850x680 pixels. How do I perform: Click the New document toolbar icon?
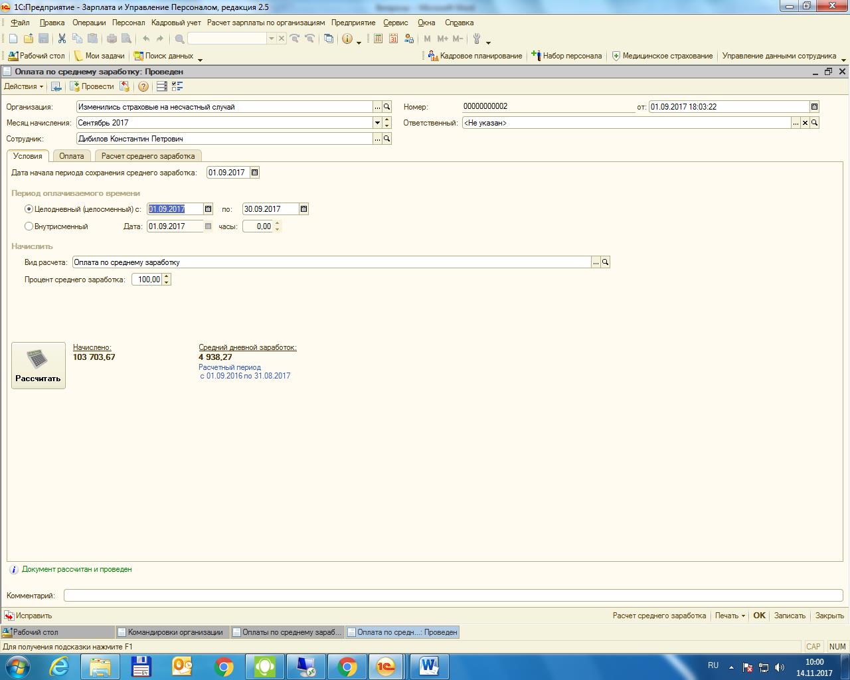(13, 39)
